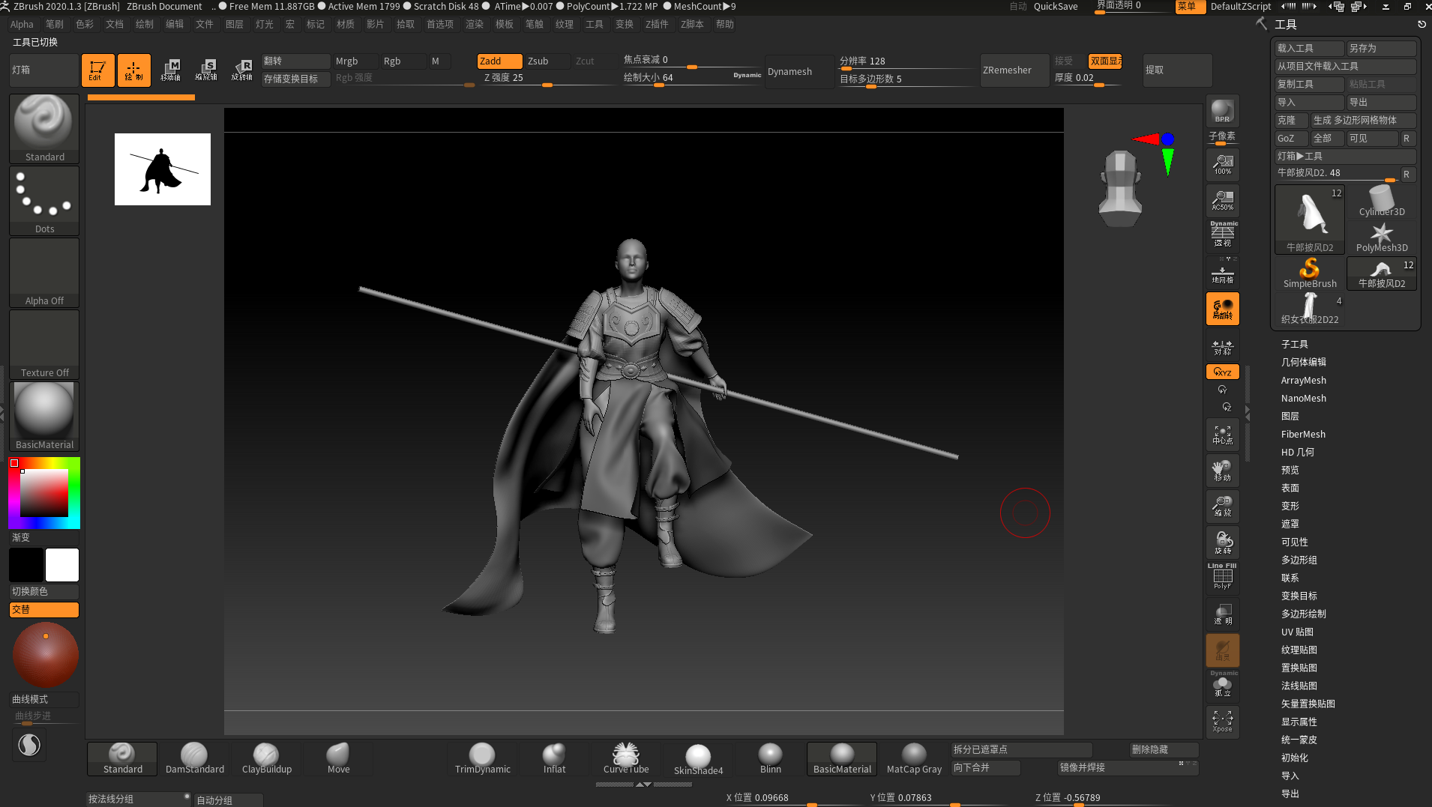Click the Edit mode button

click(x=97, y=70)
